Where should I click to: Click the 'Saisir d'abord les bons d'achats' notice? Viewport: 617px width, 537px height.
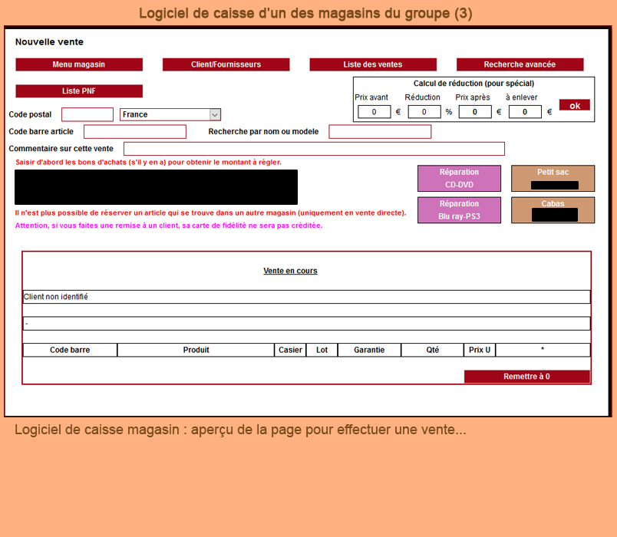point(148,162)
